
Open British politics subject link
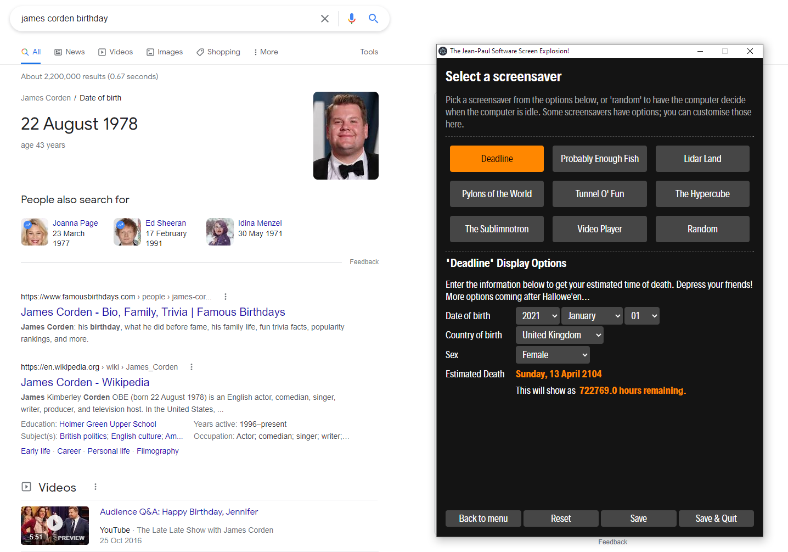[83, 436]
